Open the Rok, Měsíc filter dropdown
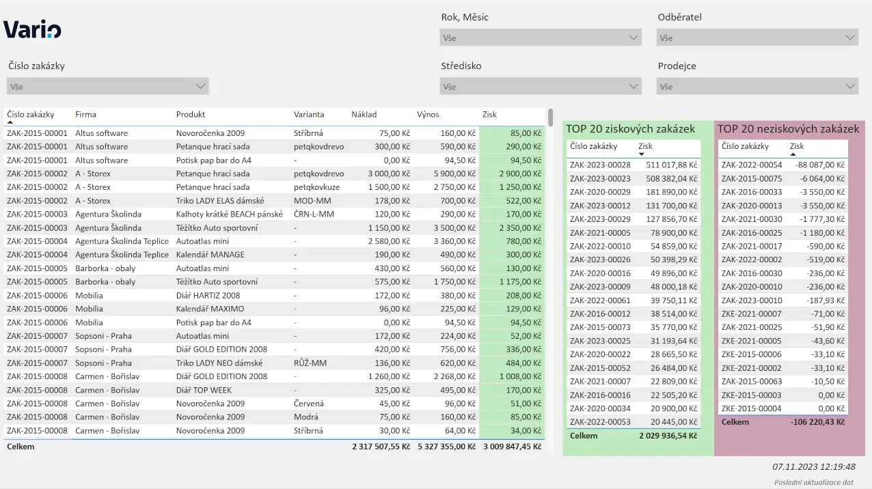 (x=540, y=38)
